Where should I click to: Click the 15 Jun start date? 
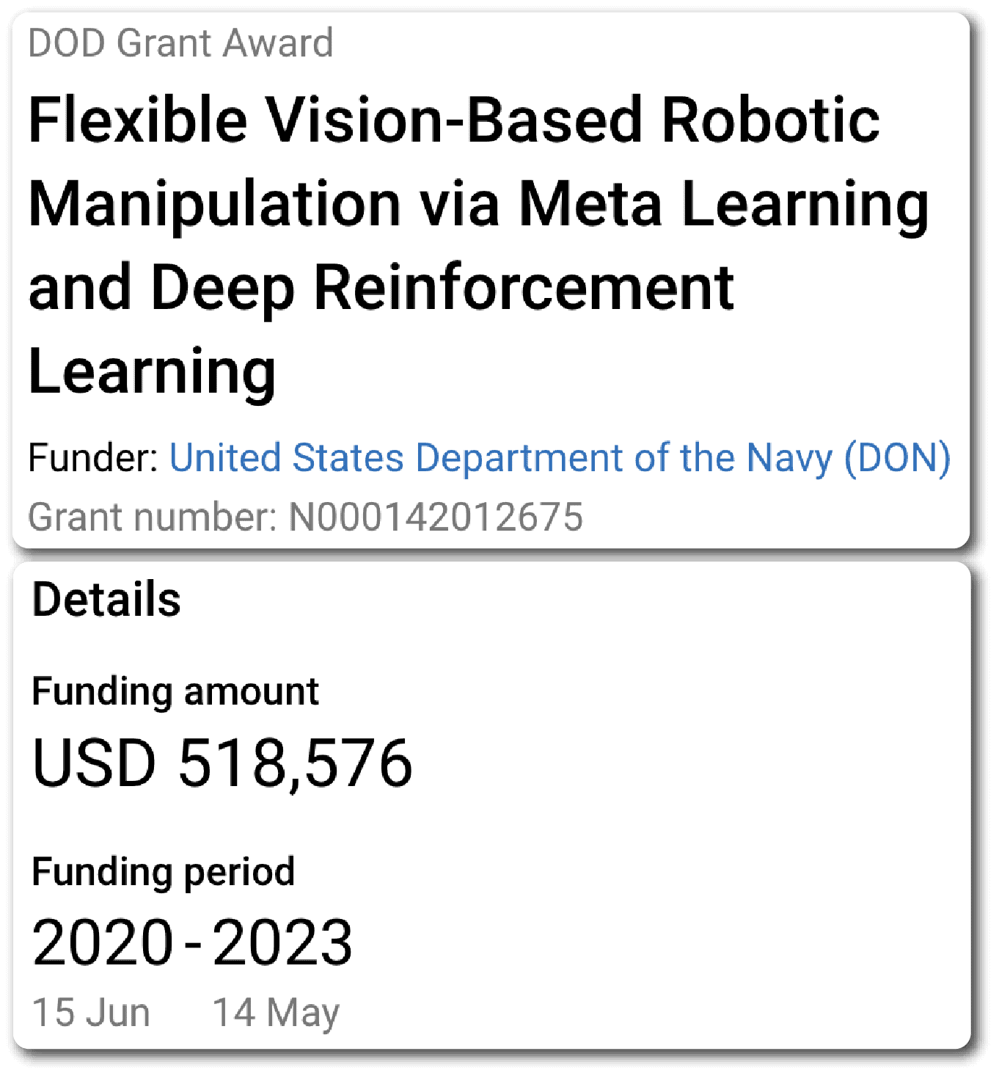pyautogui.click(x=91, y=1012)
